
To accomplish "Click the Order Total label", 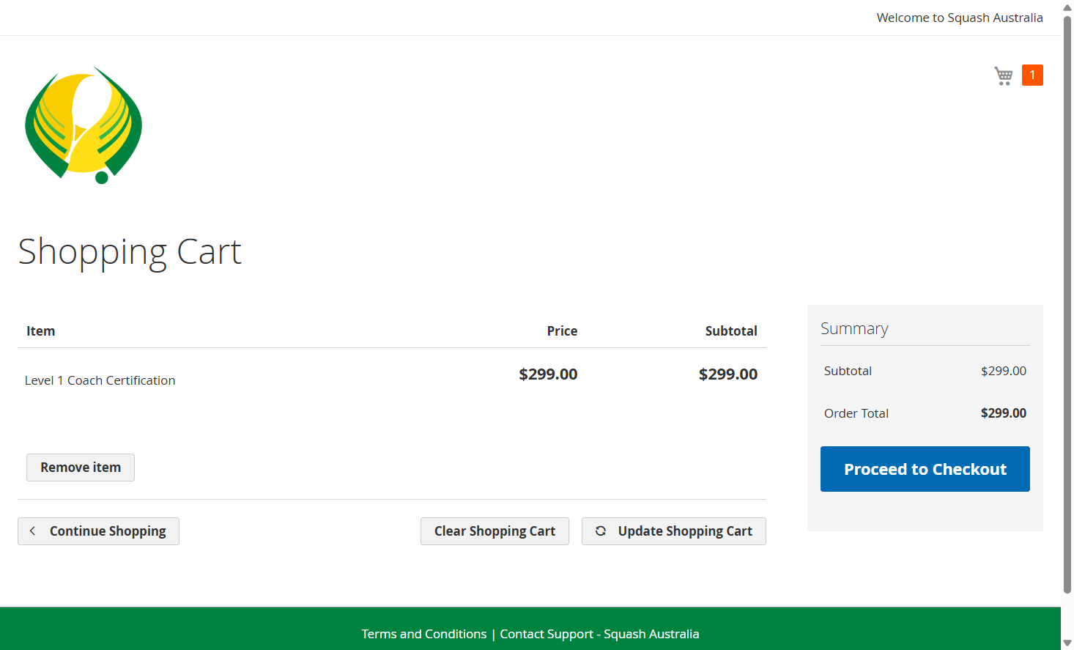I will click(856, 413).
